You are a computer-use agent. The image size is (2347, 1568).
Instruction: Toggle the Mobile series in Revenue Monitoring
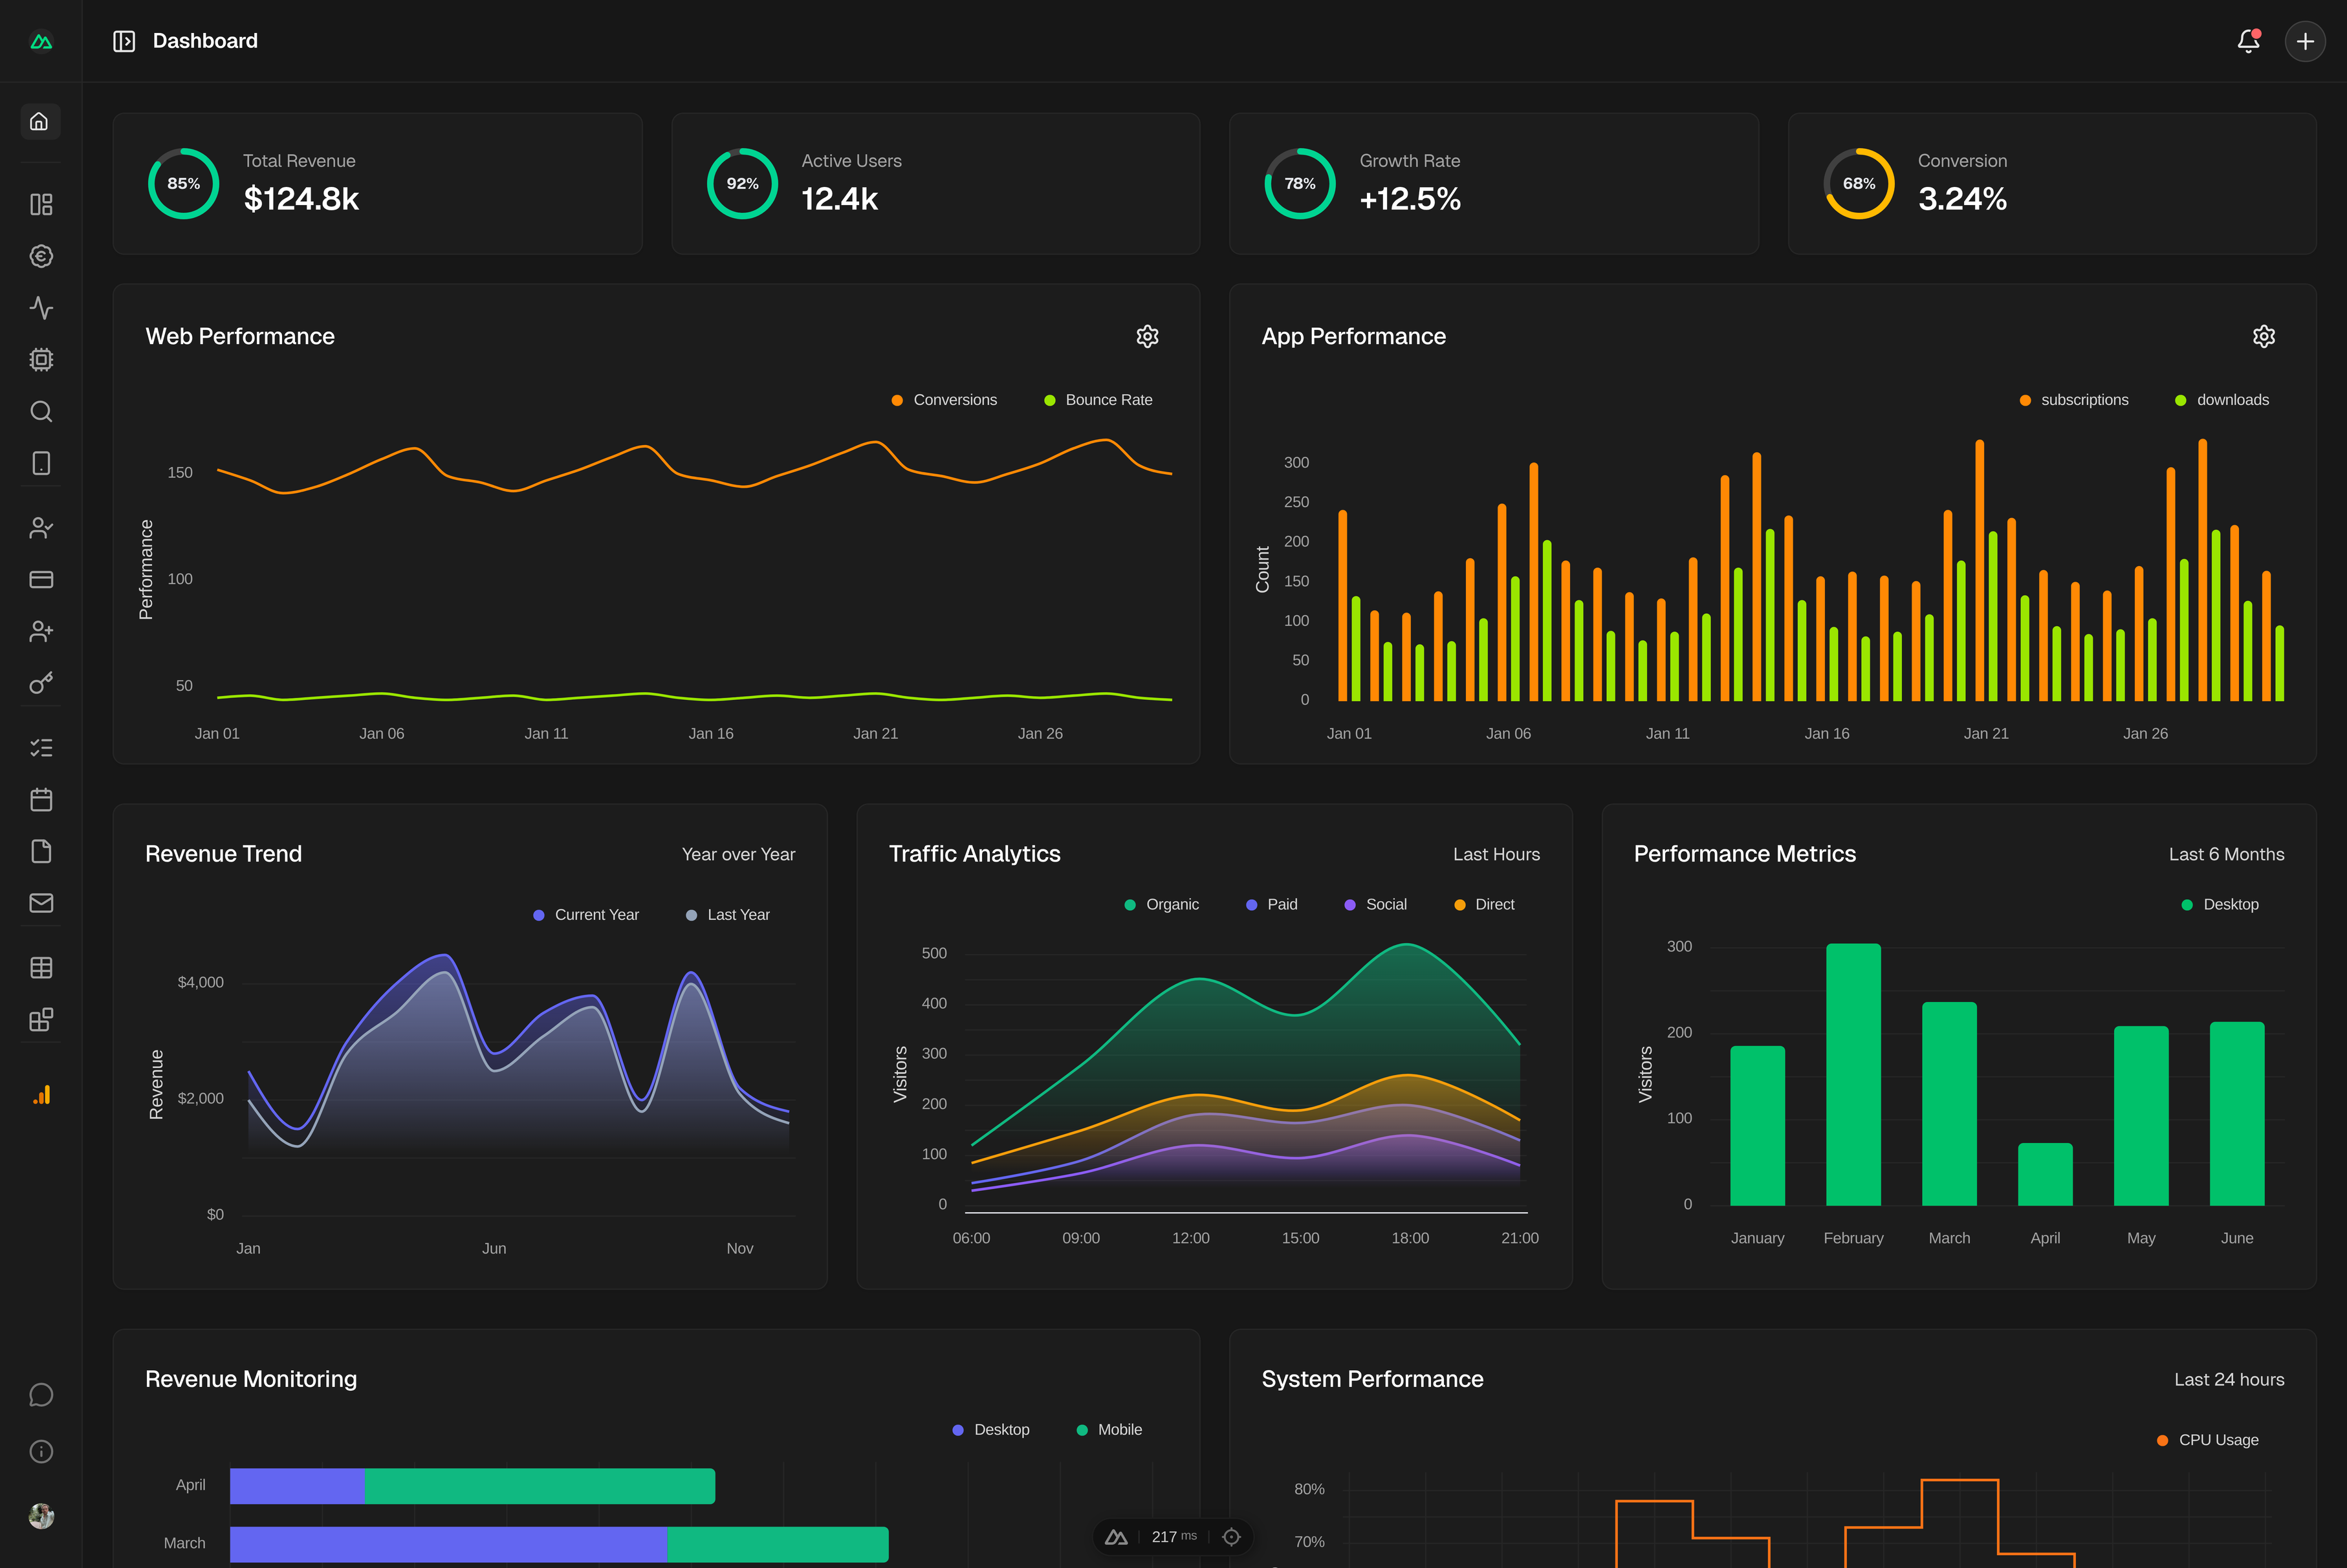pyautogui.click(x=1109, y=1429)
